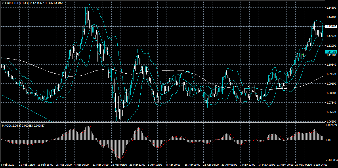Click the 30 Apr 08:00 time label
338x168 pixels.
230,165
